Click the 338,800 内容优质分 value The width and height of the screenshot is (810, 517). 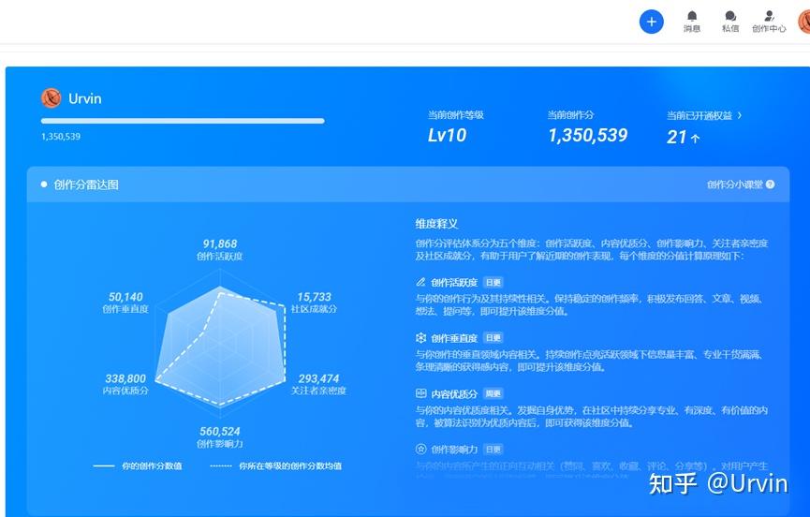125,378
